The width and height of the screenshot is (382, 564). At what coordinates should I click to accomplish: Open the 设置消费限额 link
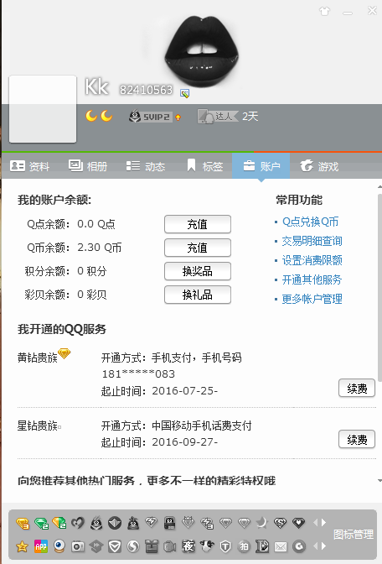(312, 260)
